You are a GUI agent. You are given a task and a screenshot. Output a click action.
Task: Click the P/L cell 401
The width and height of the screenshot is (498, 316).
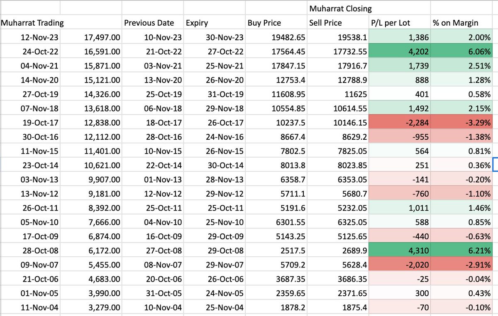click(399, 94)
